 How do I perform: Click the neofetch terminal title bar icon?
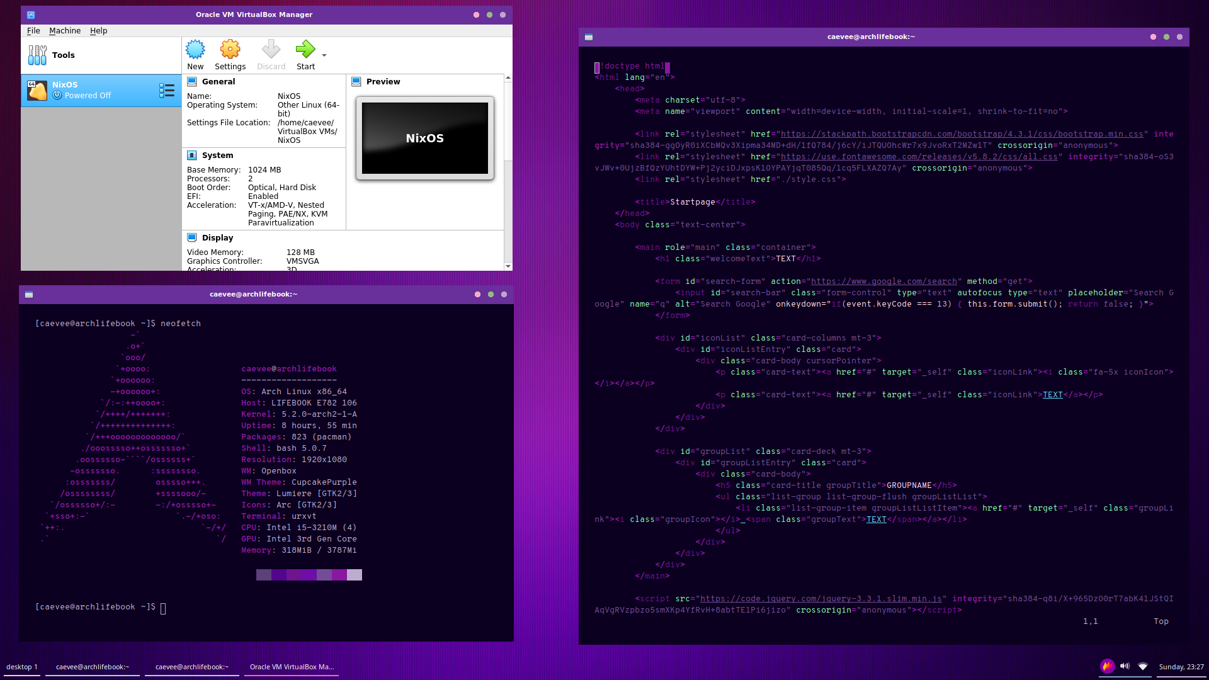29,294
